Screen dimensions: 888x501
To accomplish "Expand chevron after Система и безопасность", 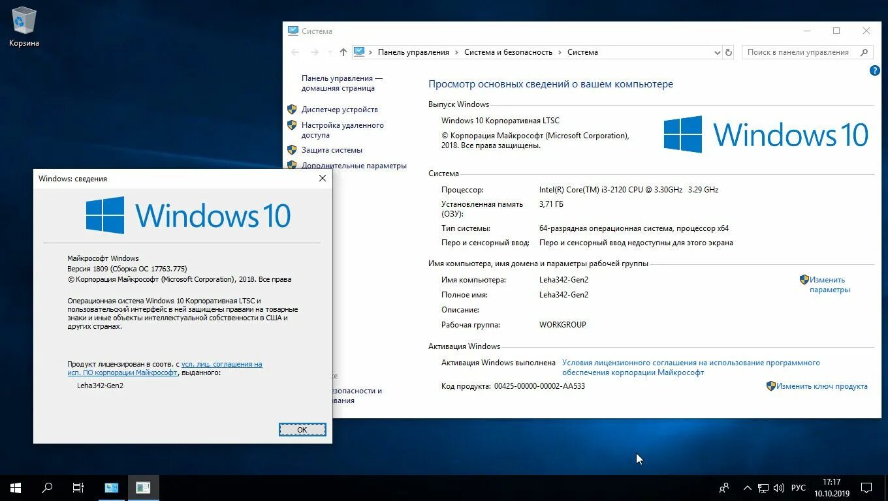I will coord(560,52).
